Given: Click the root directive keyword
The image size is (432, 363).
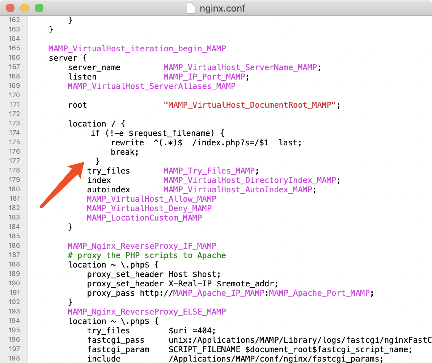Looking at the screenshot, I should [77, 105].
